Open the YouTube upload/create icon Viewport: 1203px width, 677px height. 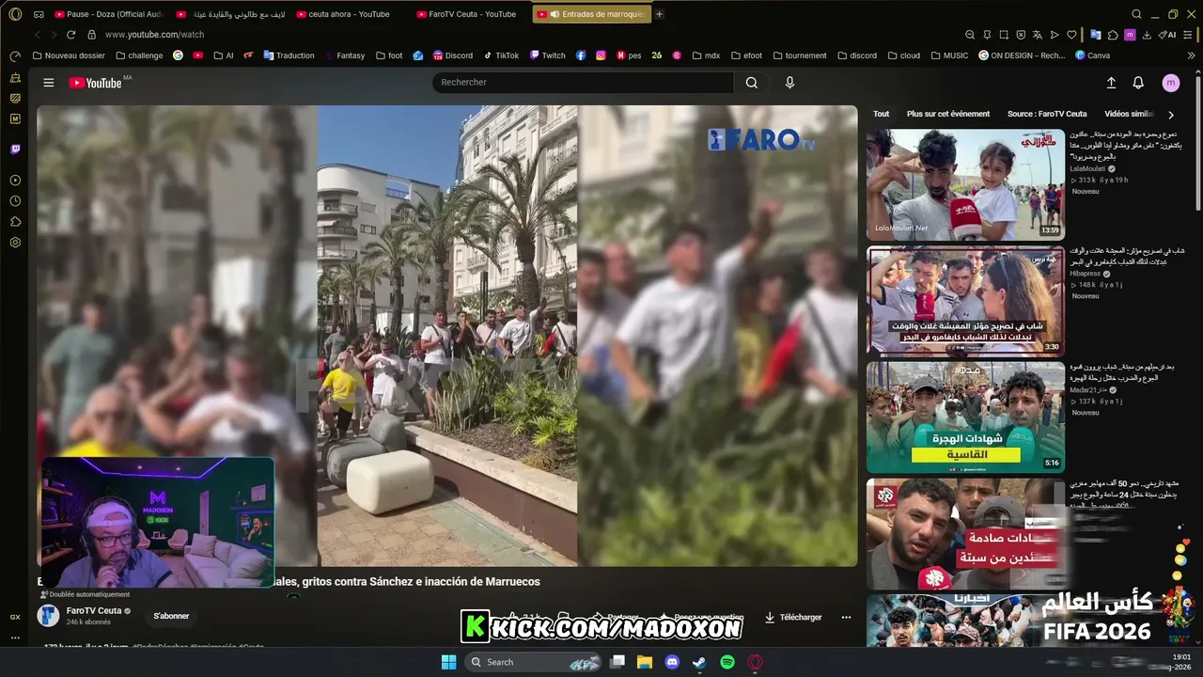[1111, 83]
